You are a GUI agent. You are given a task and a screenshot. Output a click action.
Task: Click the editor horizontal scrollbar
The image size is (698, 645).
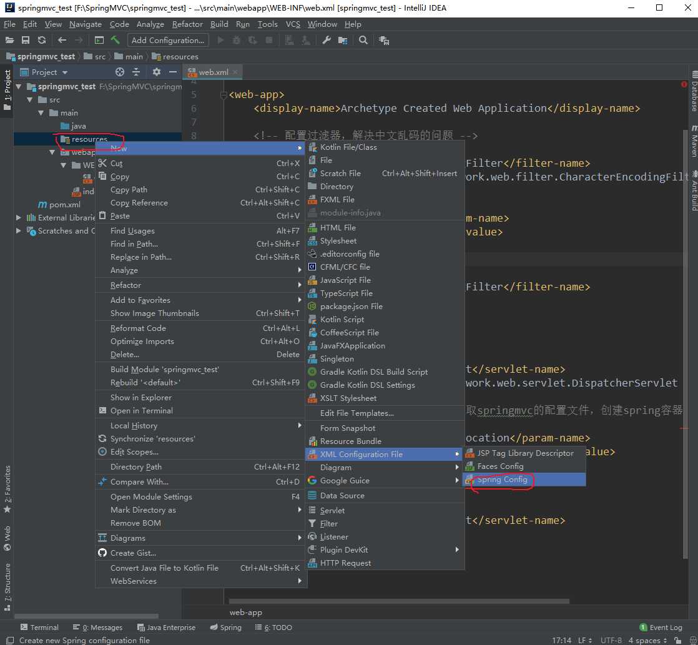coord(399,601)
